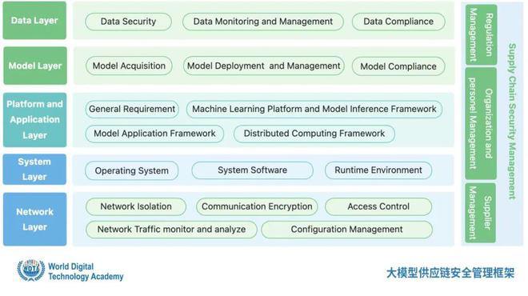Screen dimensions: 528x296
Task: Click the Communication Encryption pill
Action: [x=257, y=206]
